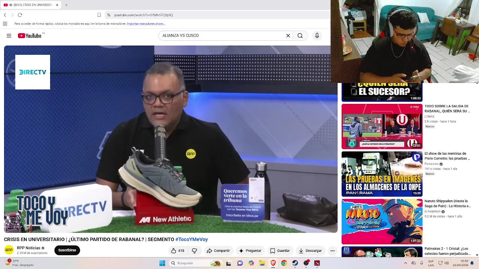Select the CRISIS EN UNIVERSITARIO browser tab
The width and height of the screenshot is (479, 269).
(x=31, y=5)
